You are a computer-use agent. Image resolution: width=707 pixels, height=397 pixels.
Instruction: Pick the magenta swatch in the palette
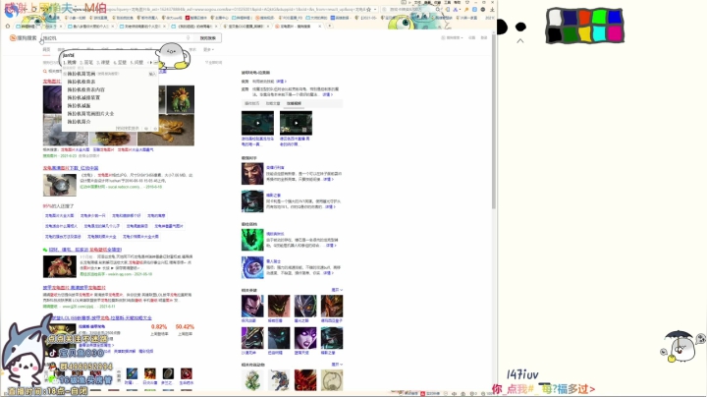tap(615, 33)
